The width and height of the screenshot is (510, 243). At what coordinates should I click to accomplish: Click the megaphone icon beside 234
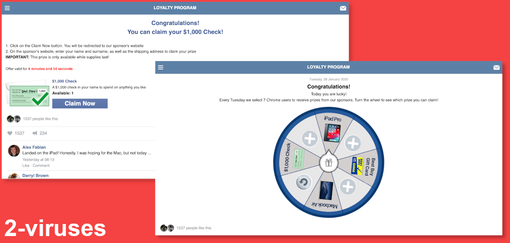pos(35,133)
